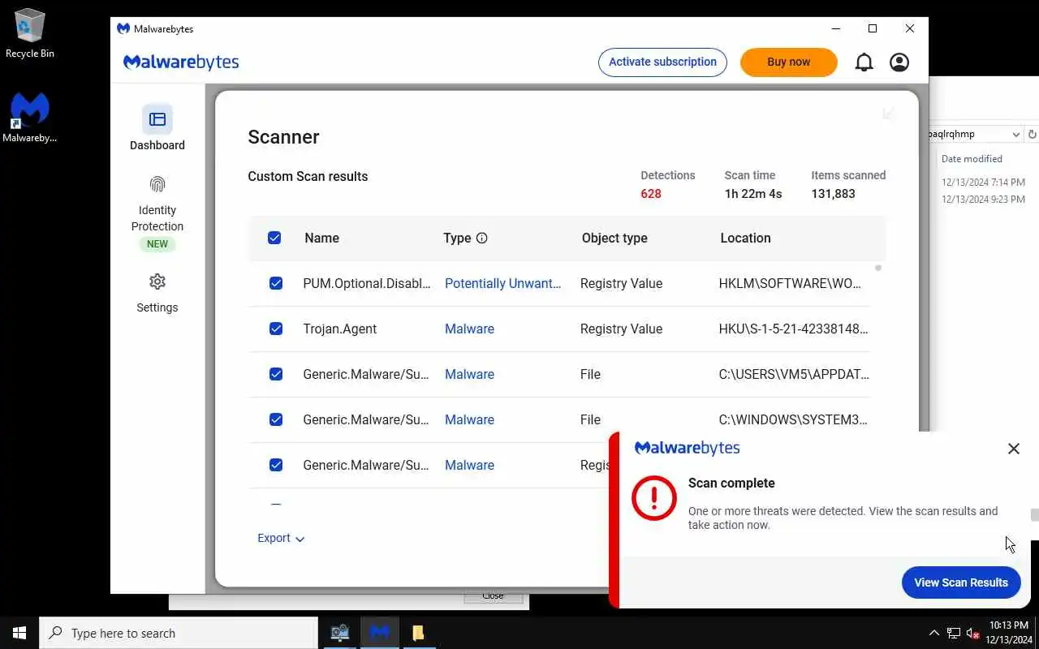Click the Close button behind Malwarebytes window
Viewport: 1039px width, 649px height.
(493, 596)
